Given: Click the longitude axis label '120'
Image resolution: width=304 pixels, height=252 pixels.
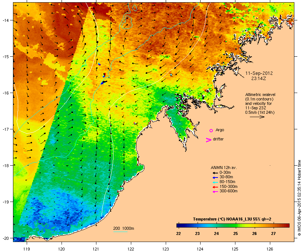Looking at the screenshot, I should point(62,249).
